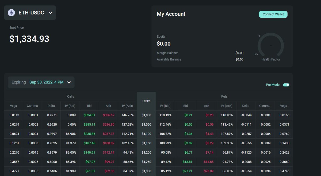Viewport: 321px width, 176px height.
Task: Click put ask $28.09
Action: (209, 171)
